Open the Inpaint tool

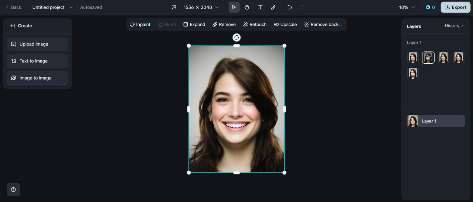(x=140, y=25)
